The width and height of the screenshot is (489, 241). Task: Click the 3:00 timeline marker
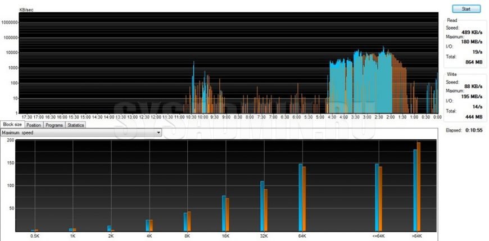pyautogui.click(x=366, y=117)
